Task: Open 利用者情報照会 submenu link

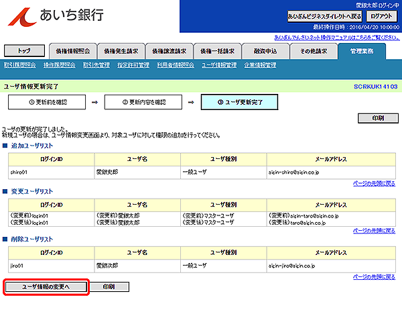Action: (176, 65)
